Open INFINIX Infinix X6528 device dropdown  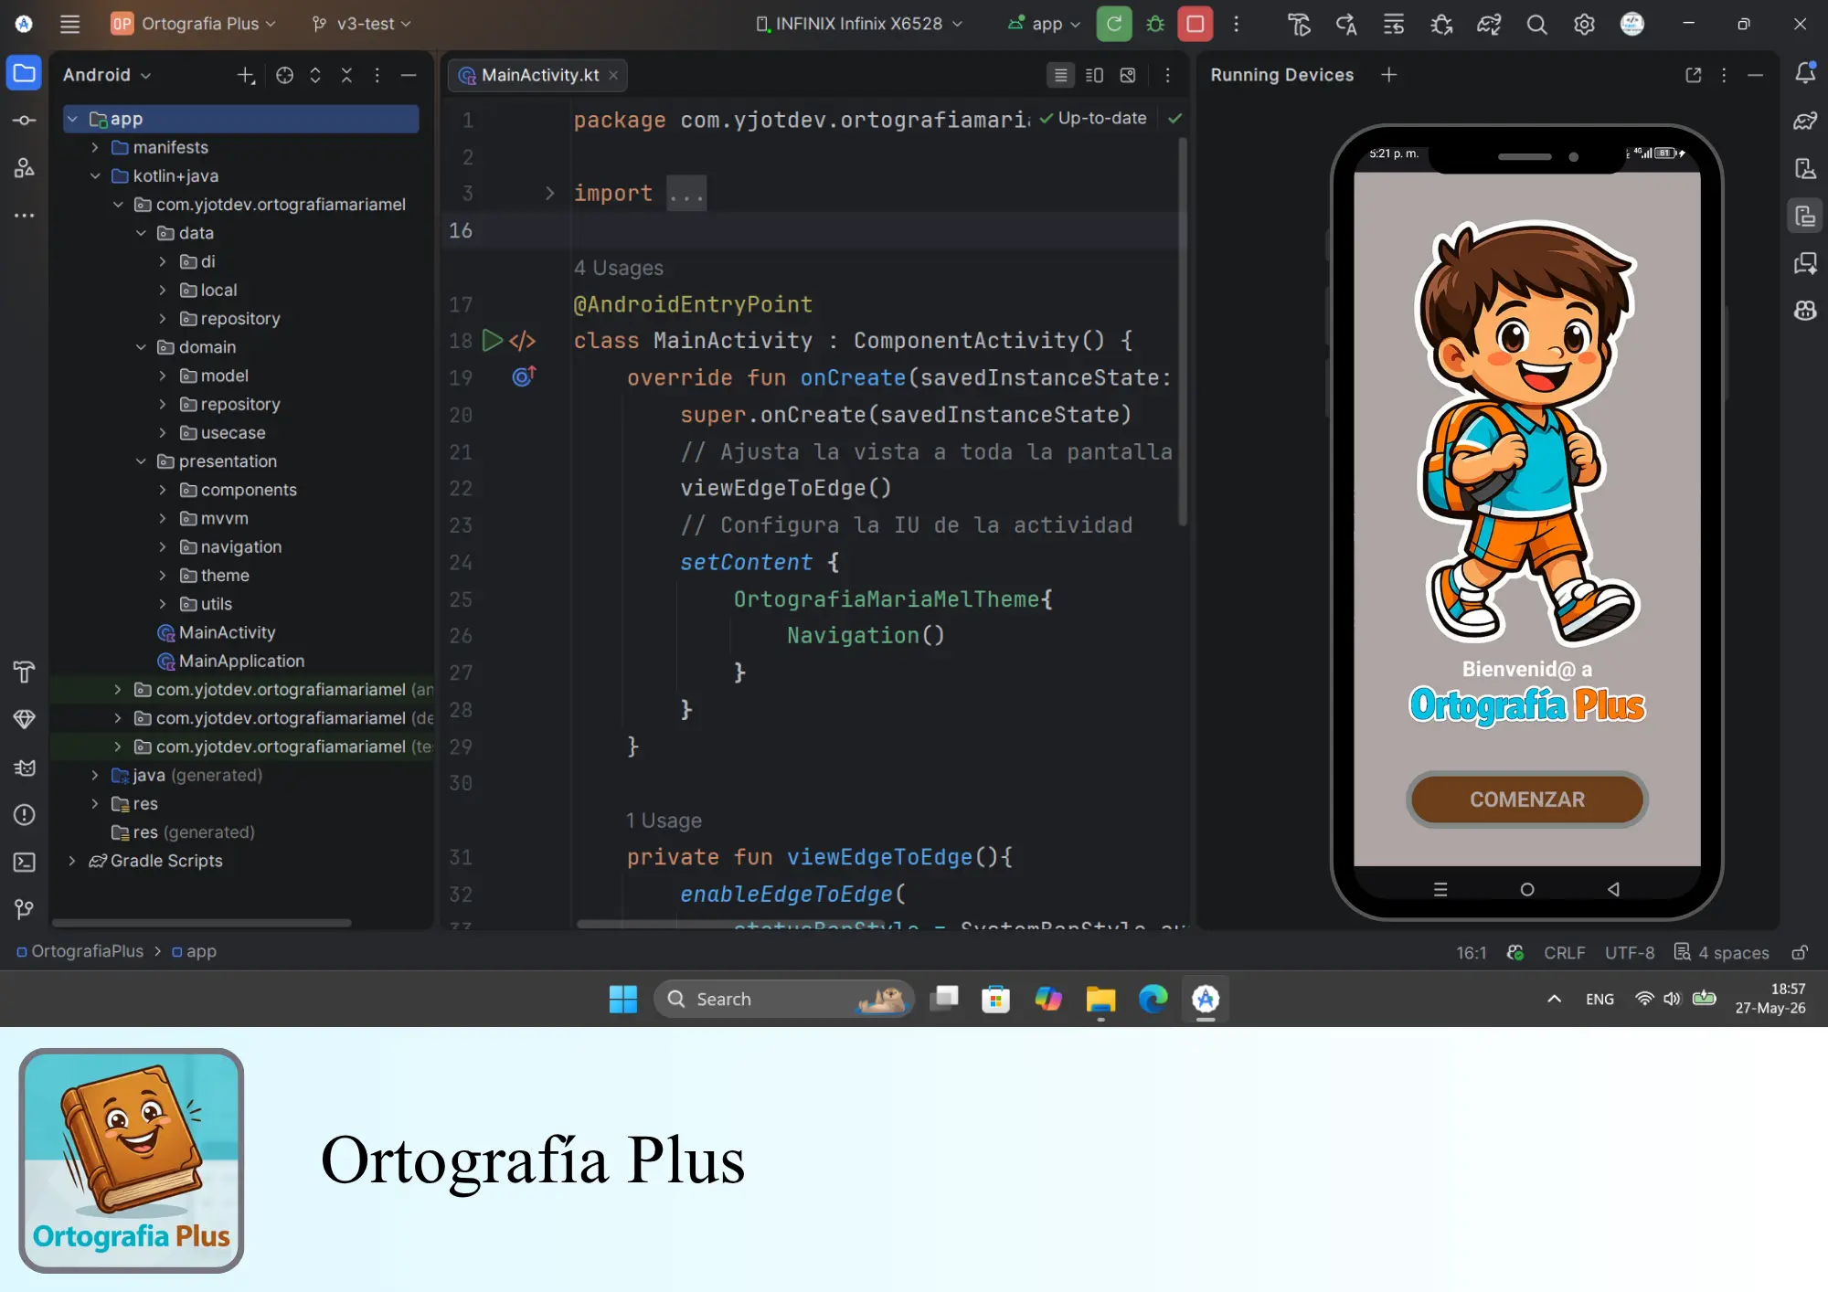(859, 24)
